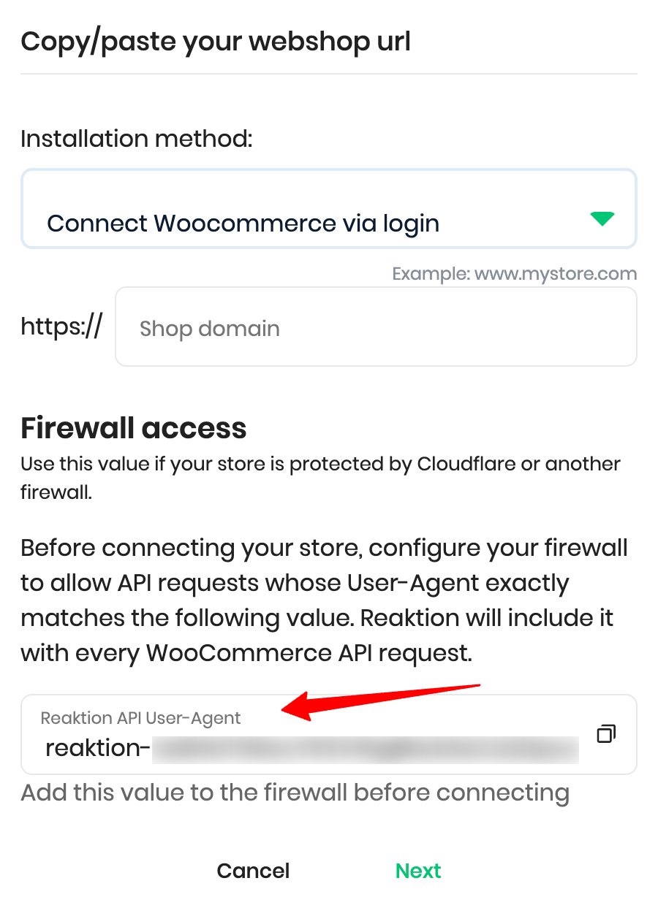Click the 'Example: www.mystore.com' hint

pyautogui.click(x=515, y=274)
